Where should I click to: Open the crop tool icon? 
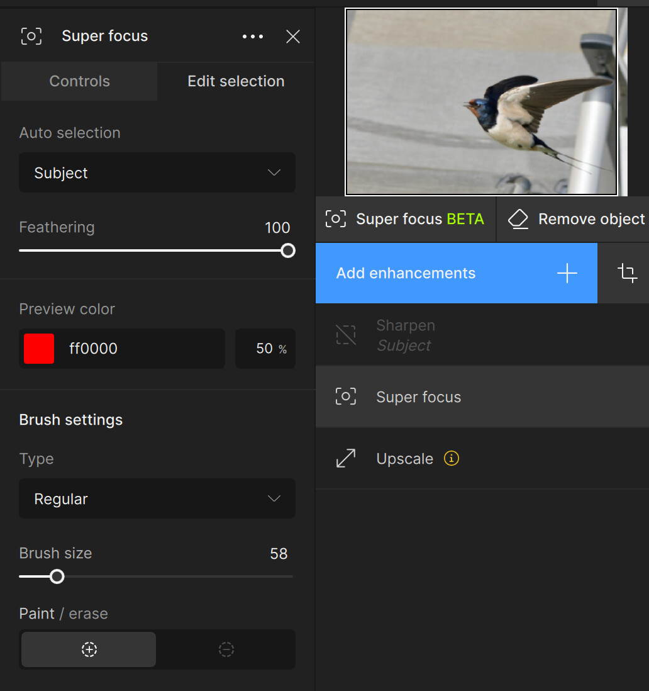(x=627, y=273)
